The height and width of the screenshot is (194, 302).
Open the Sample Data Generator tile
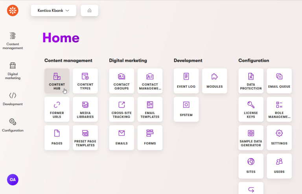251,138
